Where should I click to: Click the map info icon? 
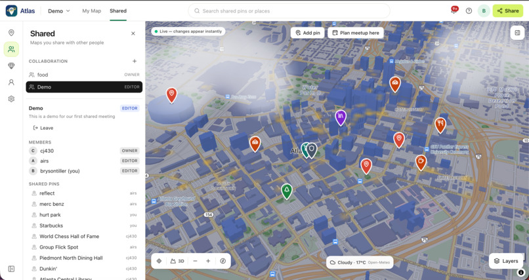coord(521,272)
